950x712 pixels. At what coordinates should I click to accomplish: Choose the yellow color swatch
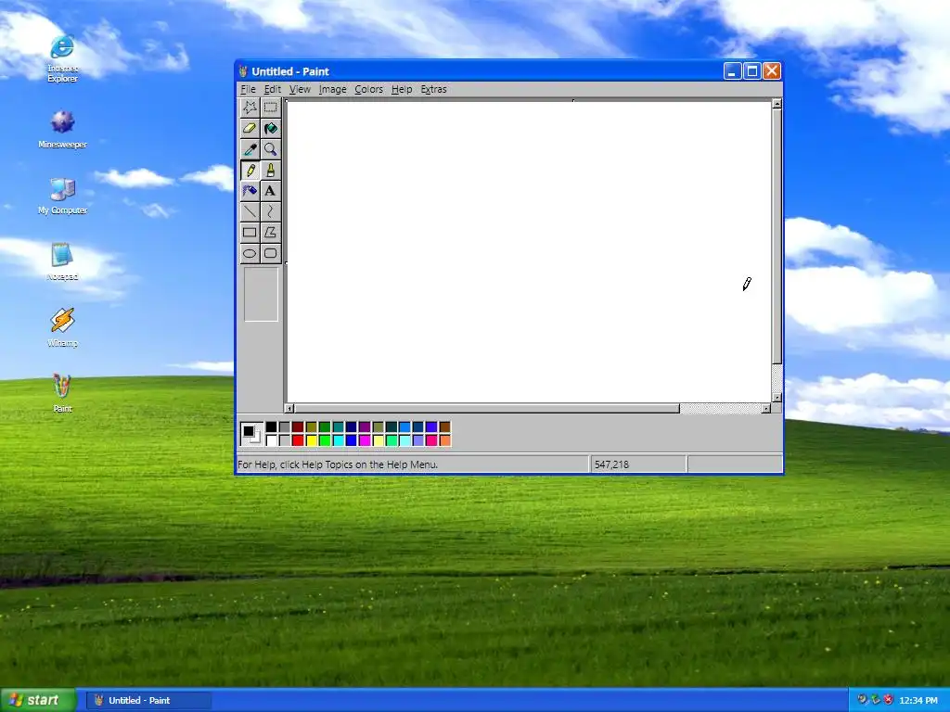click(312, 440)
